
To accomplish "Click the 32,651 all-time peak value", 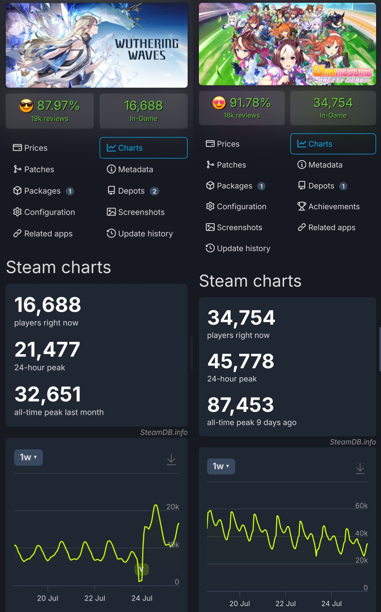I will coord(48,394).
